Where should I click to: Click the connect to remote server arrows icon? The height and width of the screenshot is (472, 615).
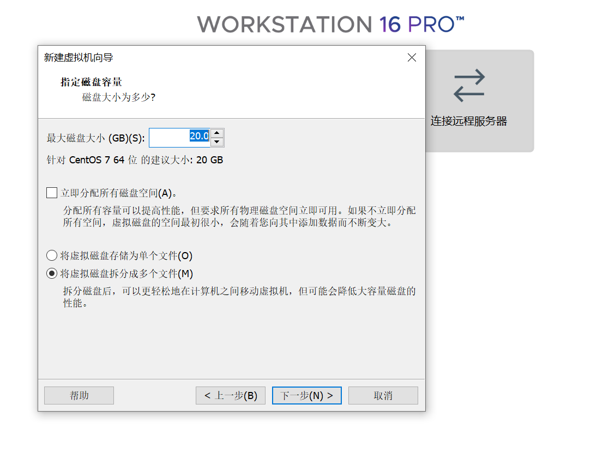point(469,85)
